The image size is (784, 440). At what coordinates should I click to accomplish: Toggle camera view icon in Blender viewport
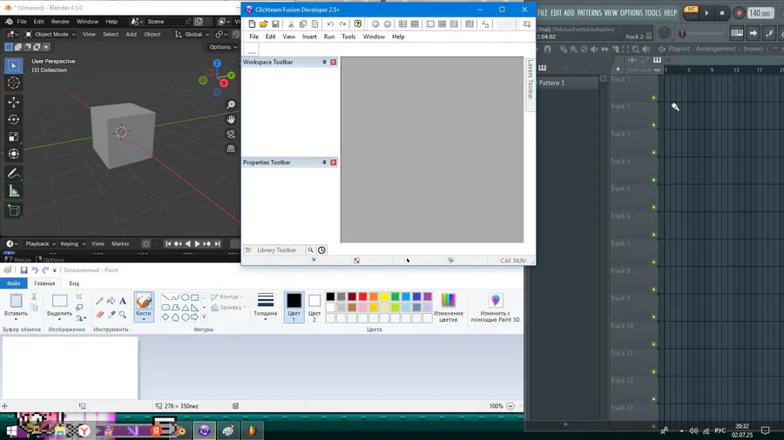(x=231, y=134)
